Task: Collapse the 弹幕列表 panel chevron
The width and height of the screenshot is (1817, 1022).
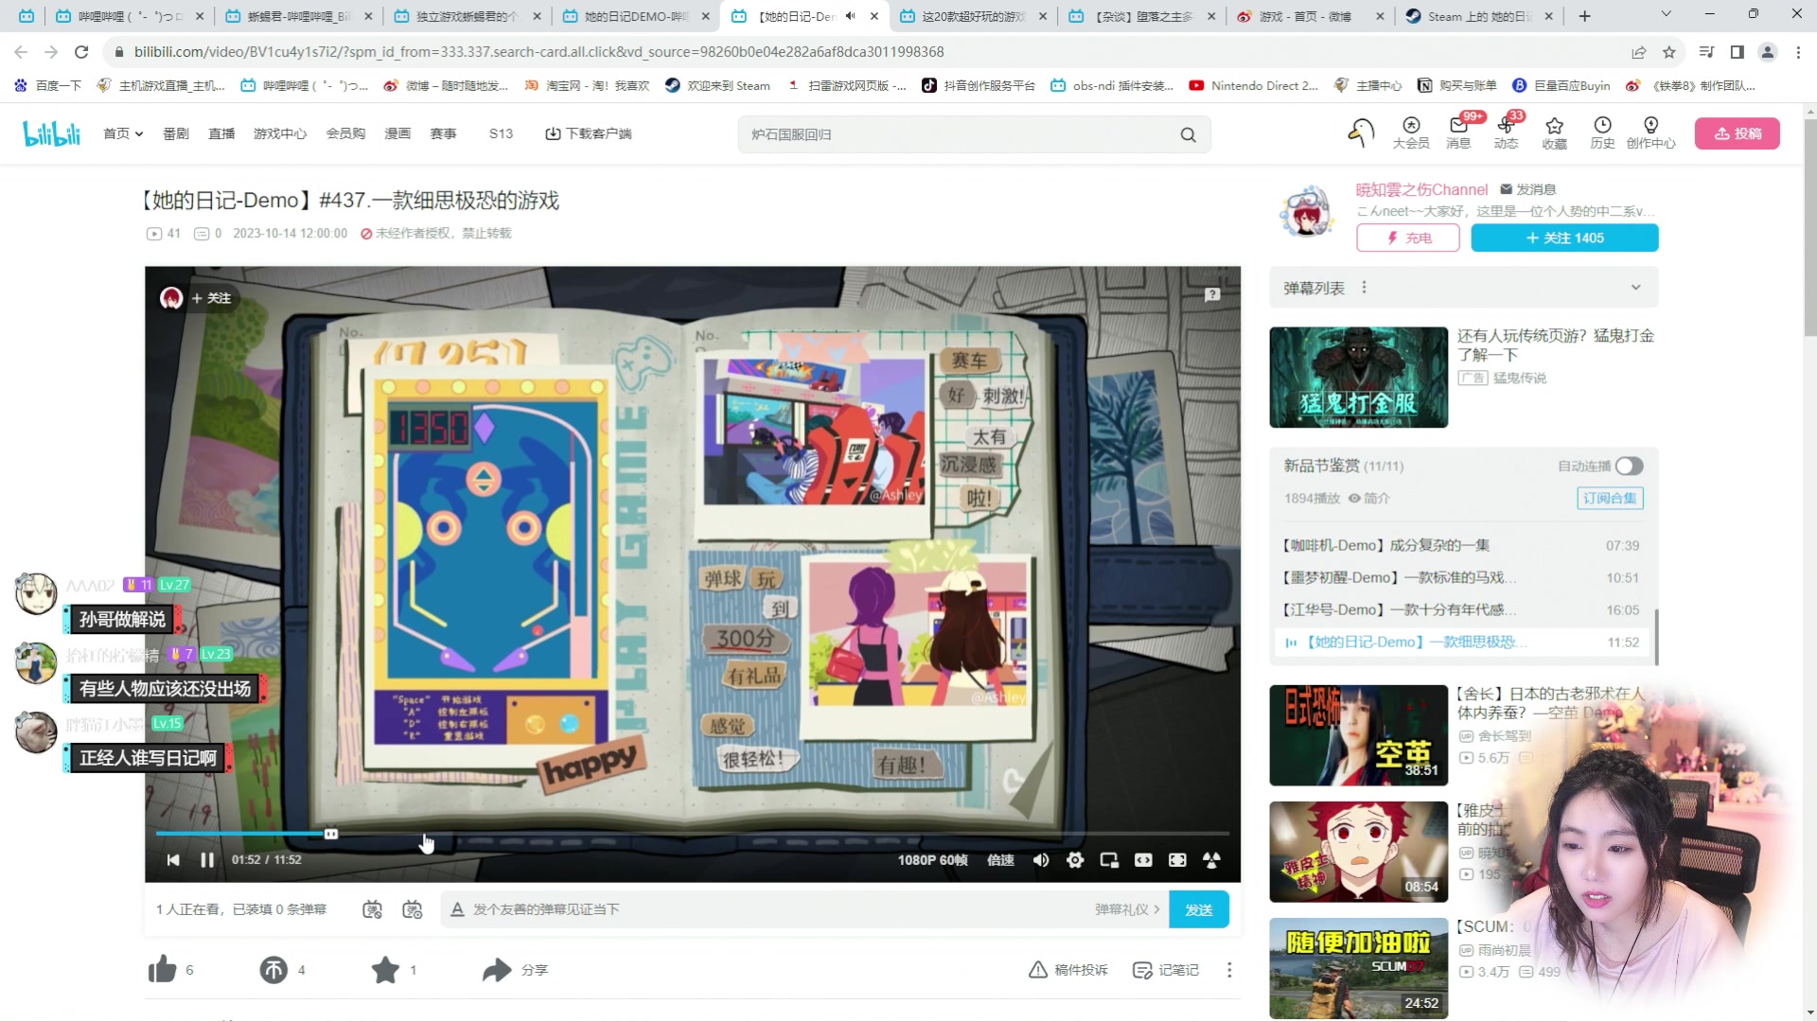Action: 1635,287
